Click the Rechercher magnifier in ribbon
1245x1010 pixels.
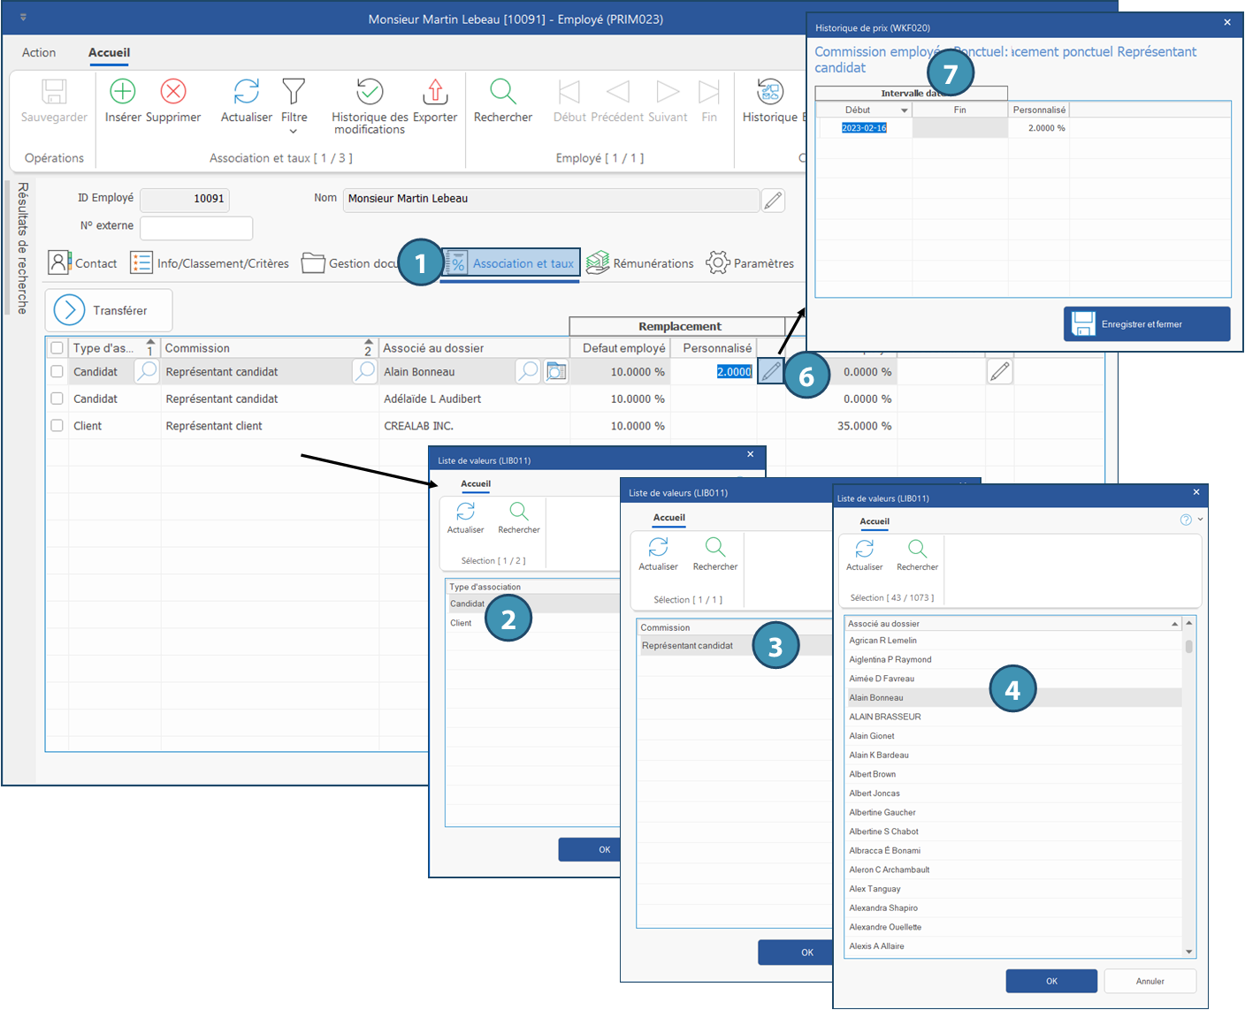(x=502, y=92)
